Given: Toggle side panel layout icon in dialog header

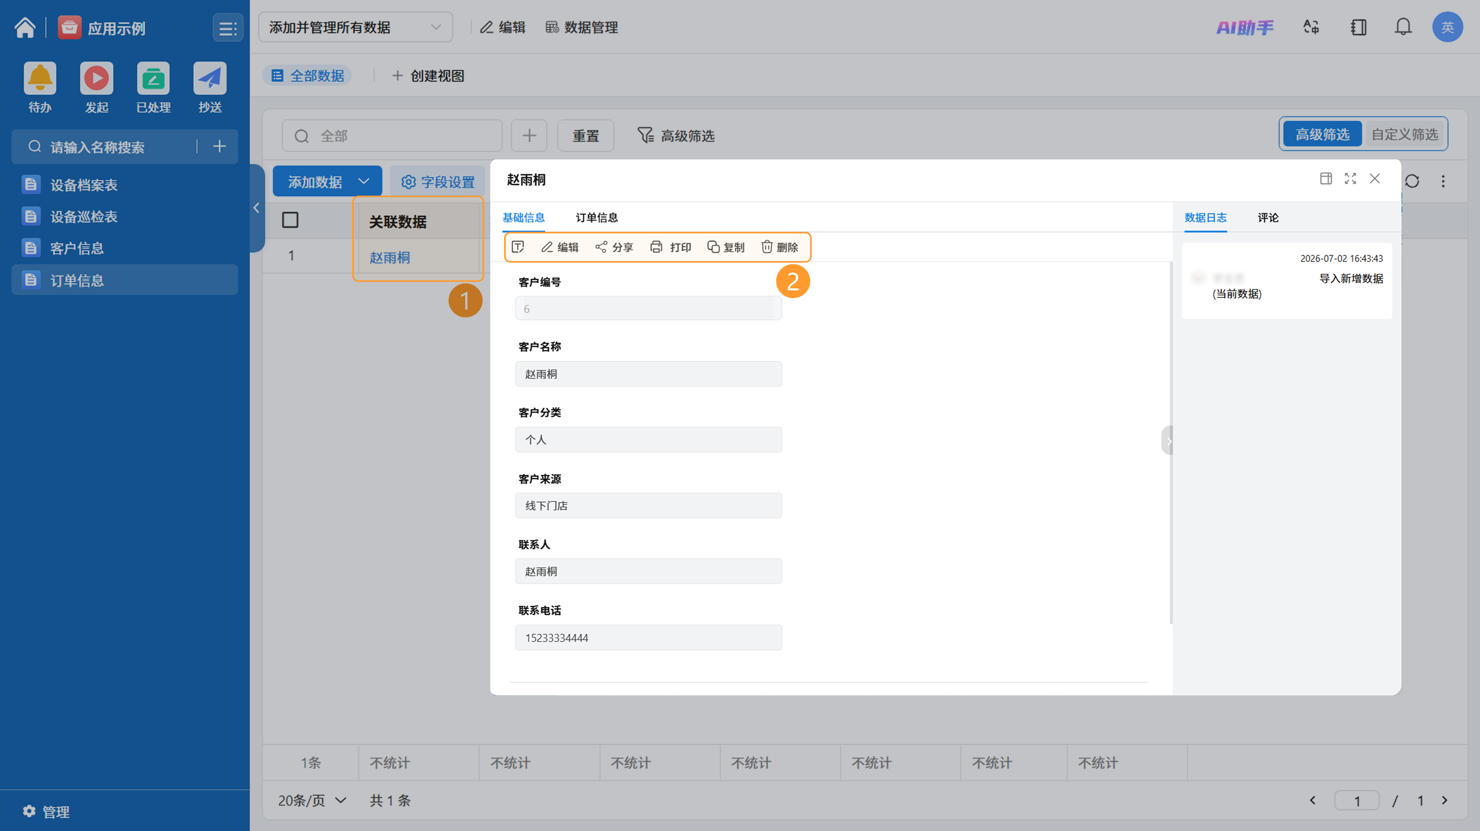Looking at the screenshot, I should point(1325,178).
